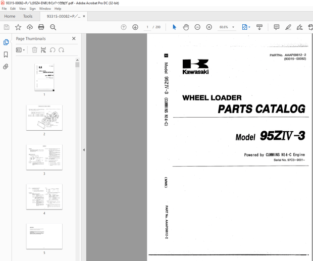Go to previous page arrow

pos(124,27)
